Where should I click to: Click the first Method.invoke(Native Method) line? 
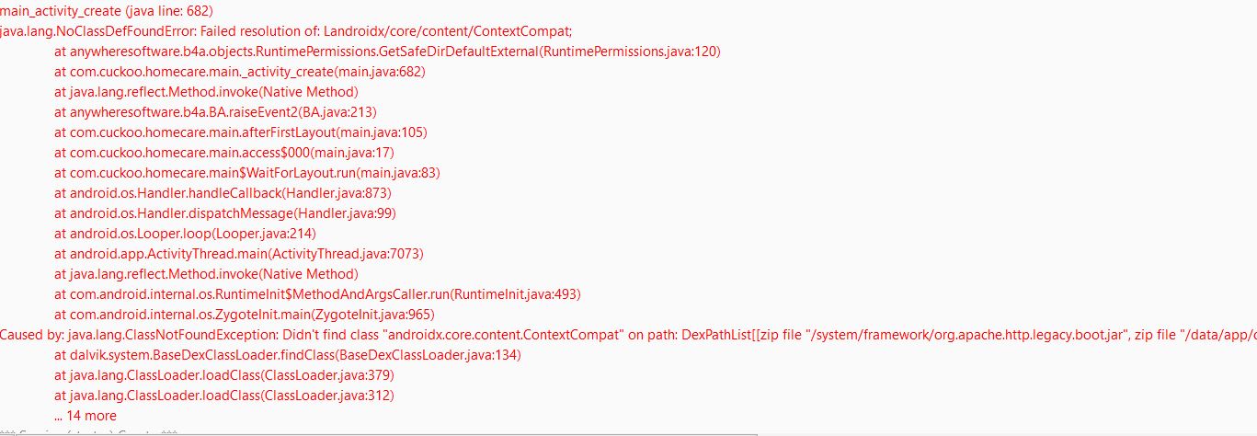tap(206, 92)
